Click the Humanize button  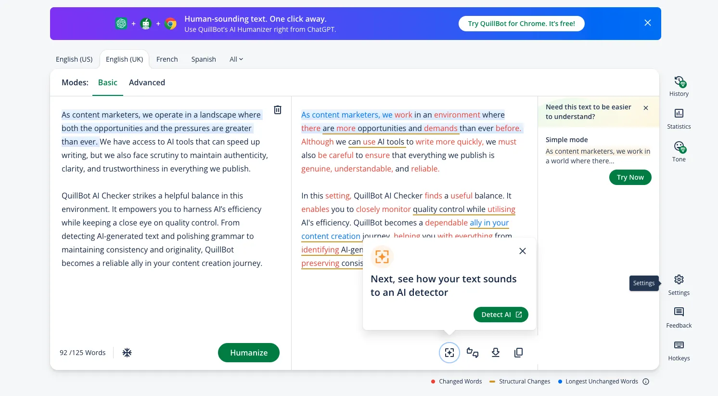[249, 353]
